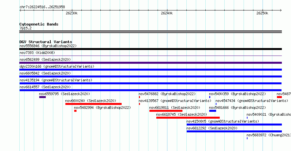Image resolution: width=291 pixels, height=151 pixels.
Task: Open nsv4135194 (gnomADStructuralVariants) label
Action: 56,80
